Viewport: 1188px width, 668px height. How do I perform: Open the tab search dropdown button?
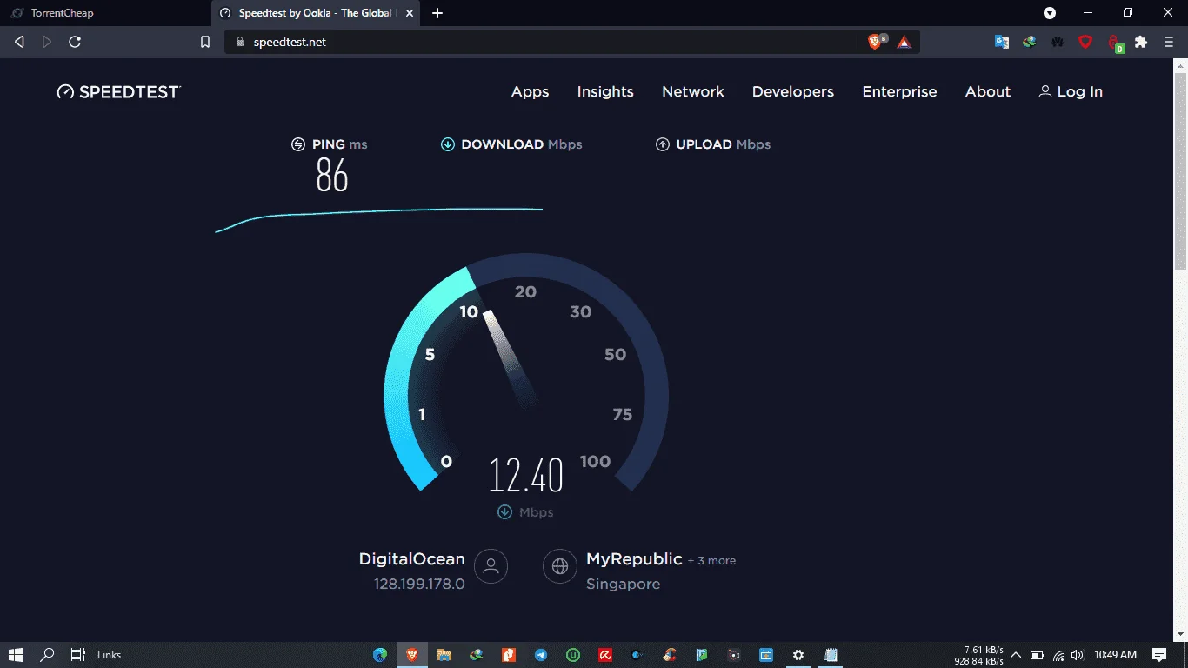[1050, 13]
